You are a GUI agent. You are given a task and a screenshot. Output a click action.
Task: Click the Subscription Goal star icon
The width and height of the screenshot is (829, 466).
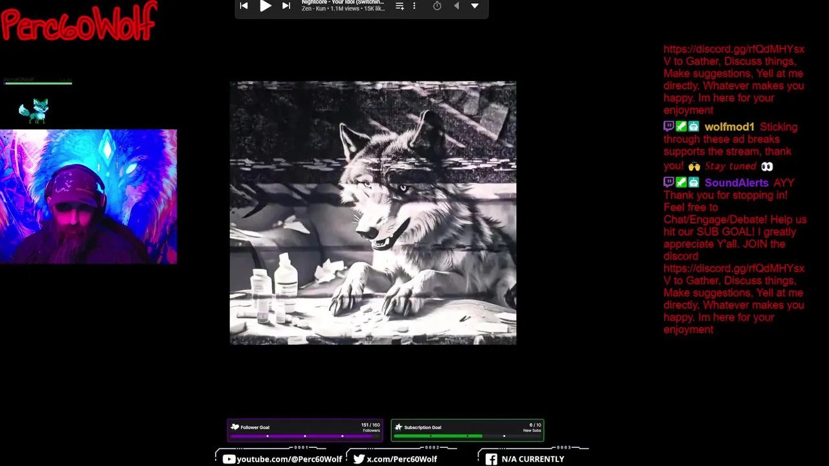tap(398, 427)
